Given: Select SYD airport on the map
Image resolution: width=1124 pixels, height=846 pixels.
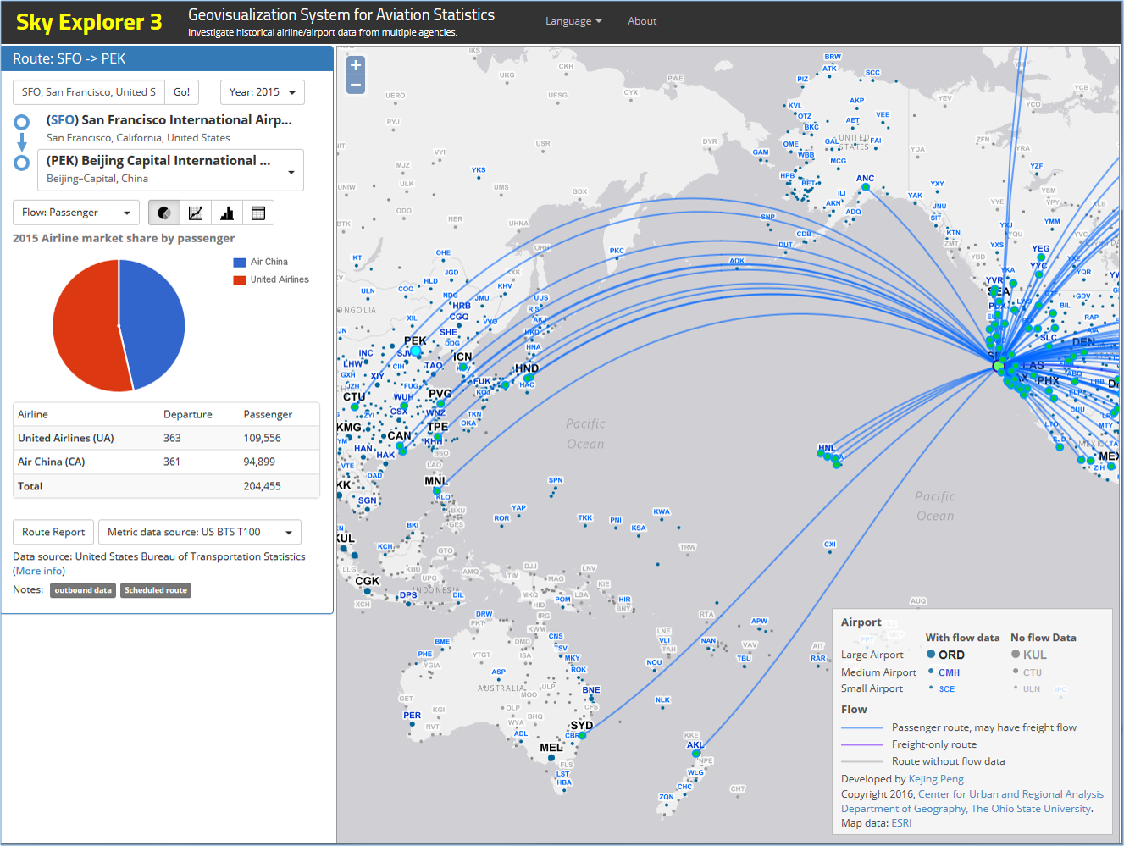Looking at the screenshot, I should pos(582,735).
